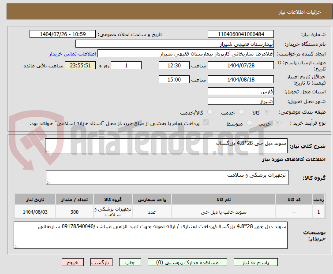
Task: Click the table cell سوند حالب یا دبل جی
Action: tap(224, 212)
